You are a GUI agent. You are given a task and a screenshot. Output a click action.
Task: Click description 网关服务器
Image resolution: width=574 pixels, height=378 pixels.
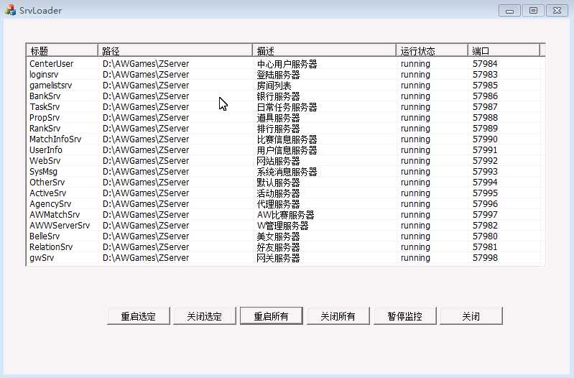pos(278,258)
